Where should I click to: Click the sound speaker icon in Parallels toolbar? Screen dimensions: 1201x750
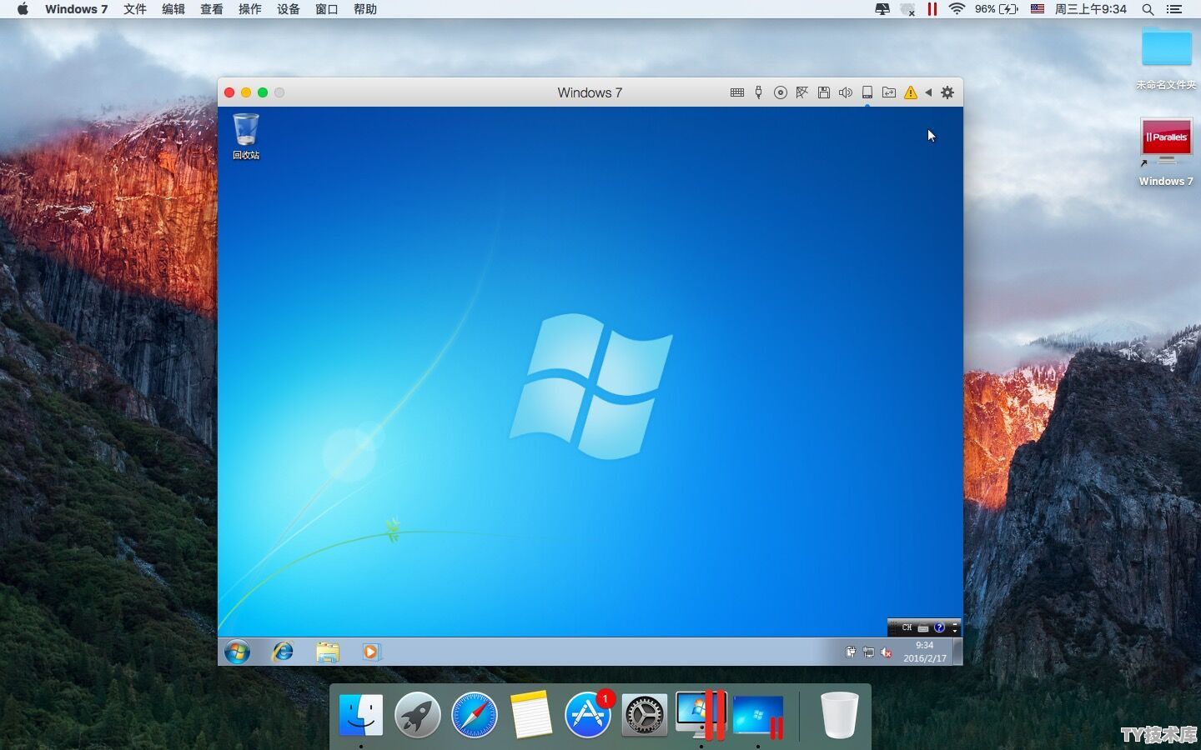[x=846, y=92]
